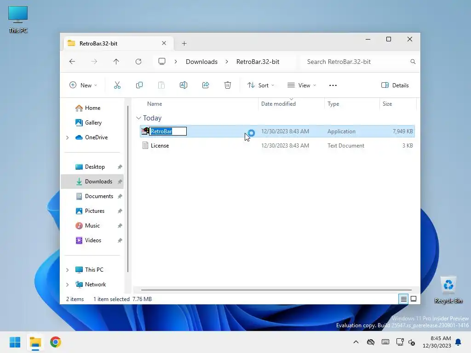Unpin Videos from quick access
The width and height of the screenshot is (471, 353).
(120, 240)
